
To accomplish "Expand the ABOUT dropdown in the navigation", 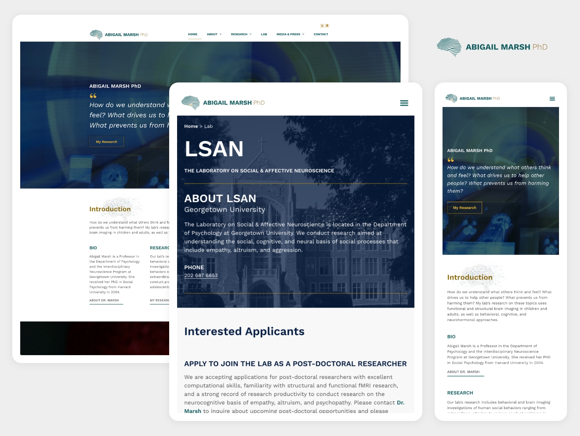I will [x=214, y=34].
